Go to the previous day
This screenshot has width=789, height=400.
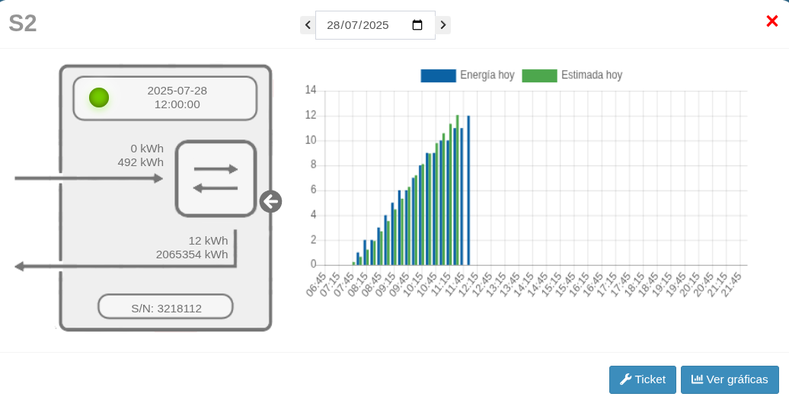(x=308, y=25)
